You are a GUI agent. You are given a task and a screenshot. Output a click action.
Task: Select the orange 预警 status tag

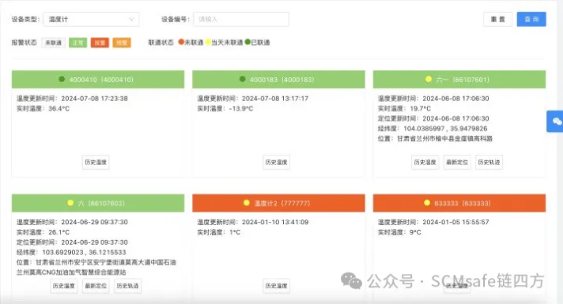coord(122,43)
